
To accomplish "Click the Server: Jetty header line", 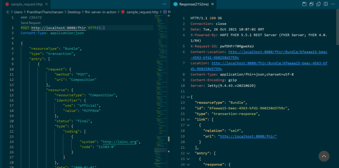I will [x=223, y=85].
